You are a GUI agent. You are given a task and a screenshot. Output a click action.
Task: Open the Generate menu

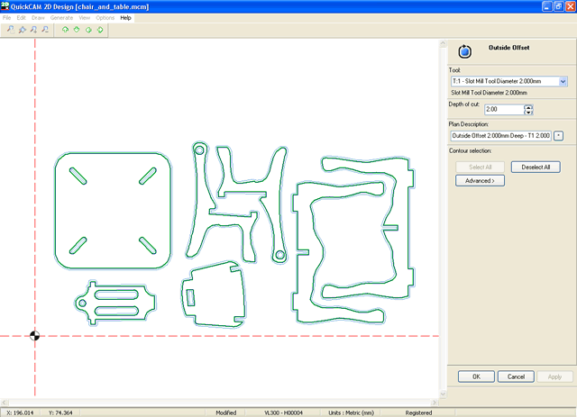(61, 18)
